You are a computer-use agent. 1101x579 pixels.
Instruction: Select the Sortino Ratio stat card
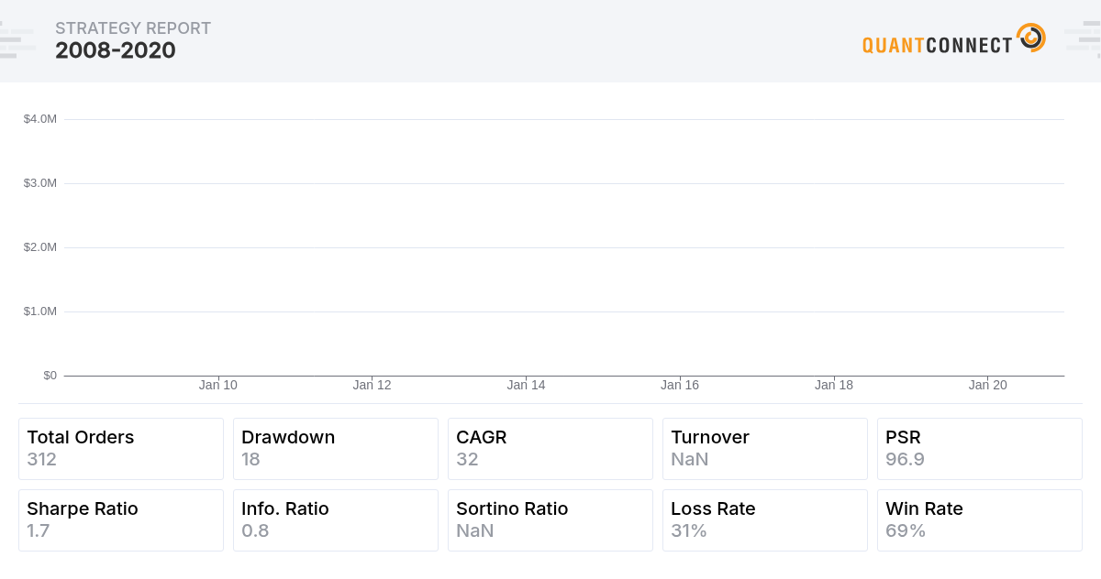[x=550, y=520]
